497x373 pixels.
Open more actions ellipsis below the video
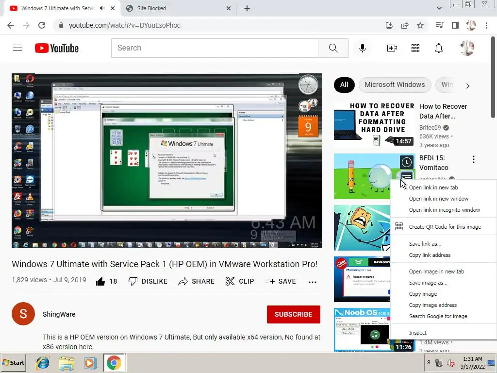pyautogui.click(x=313, y=282)
